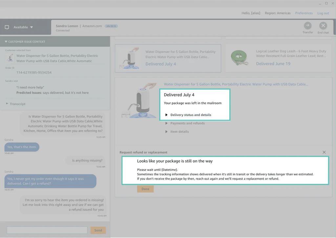Click the Log out link
Image resolution: width=336 pixels, height=238 pixels.
pos(323,13)
